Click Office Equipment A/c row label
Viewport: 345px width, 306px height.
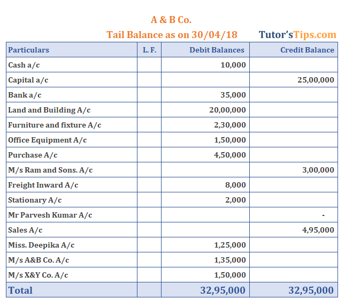47,140
